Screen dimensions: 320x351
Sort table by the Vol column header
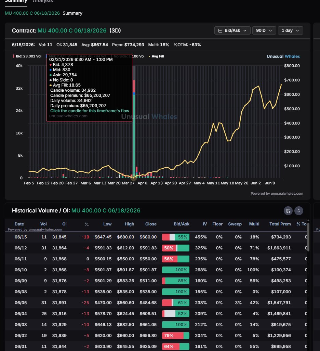coord(43,224)
